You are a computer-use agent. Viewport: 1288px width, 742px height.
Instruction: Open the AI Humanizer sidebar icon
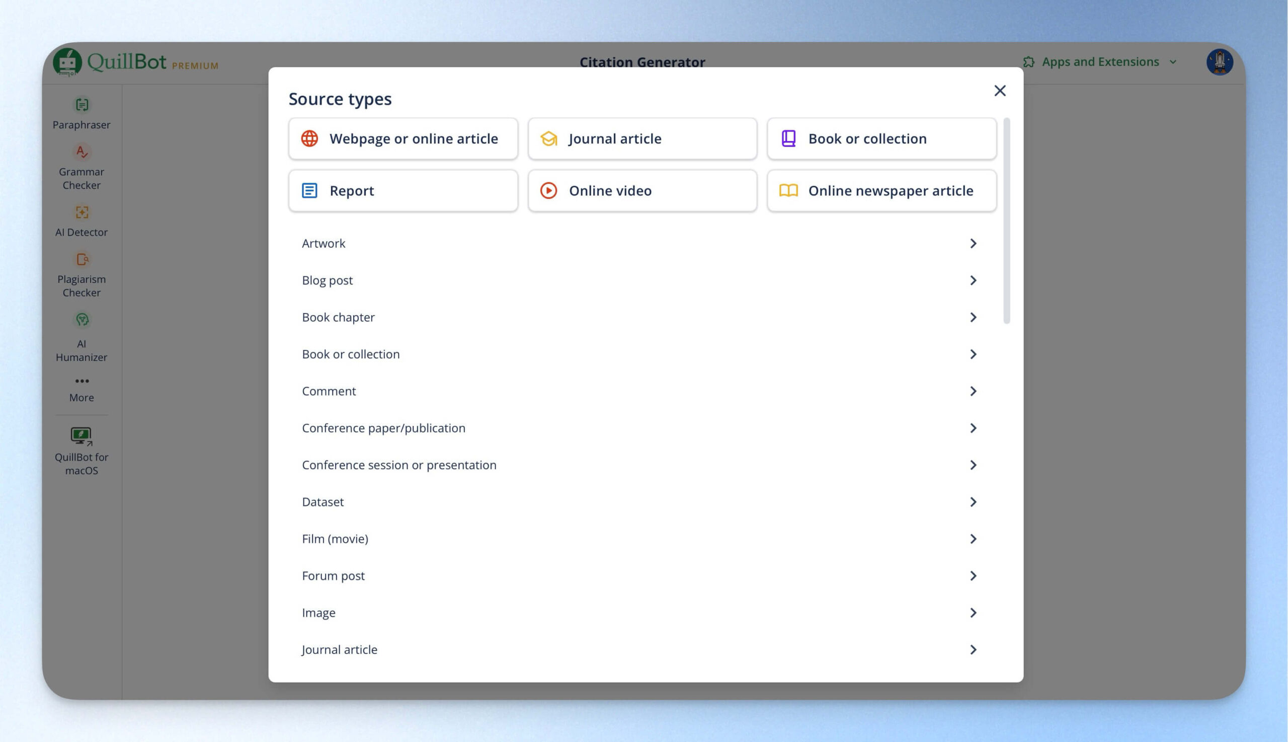[82, 320]
